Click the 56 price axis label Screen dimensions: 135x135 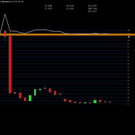click(x=128, y=70)
